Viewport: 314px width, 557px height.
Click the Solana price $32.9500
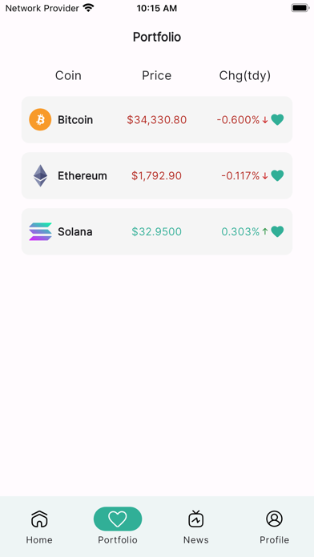(x=156, y=231)
